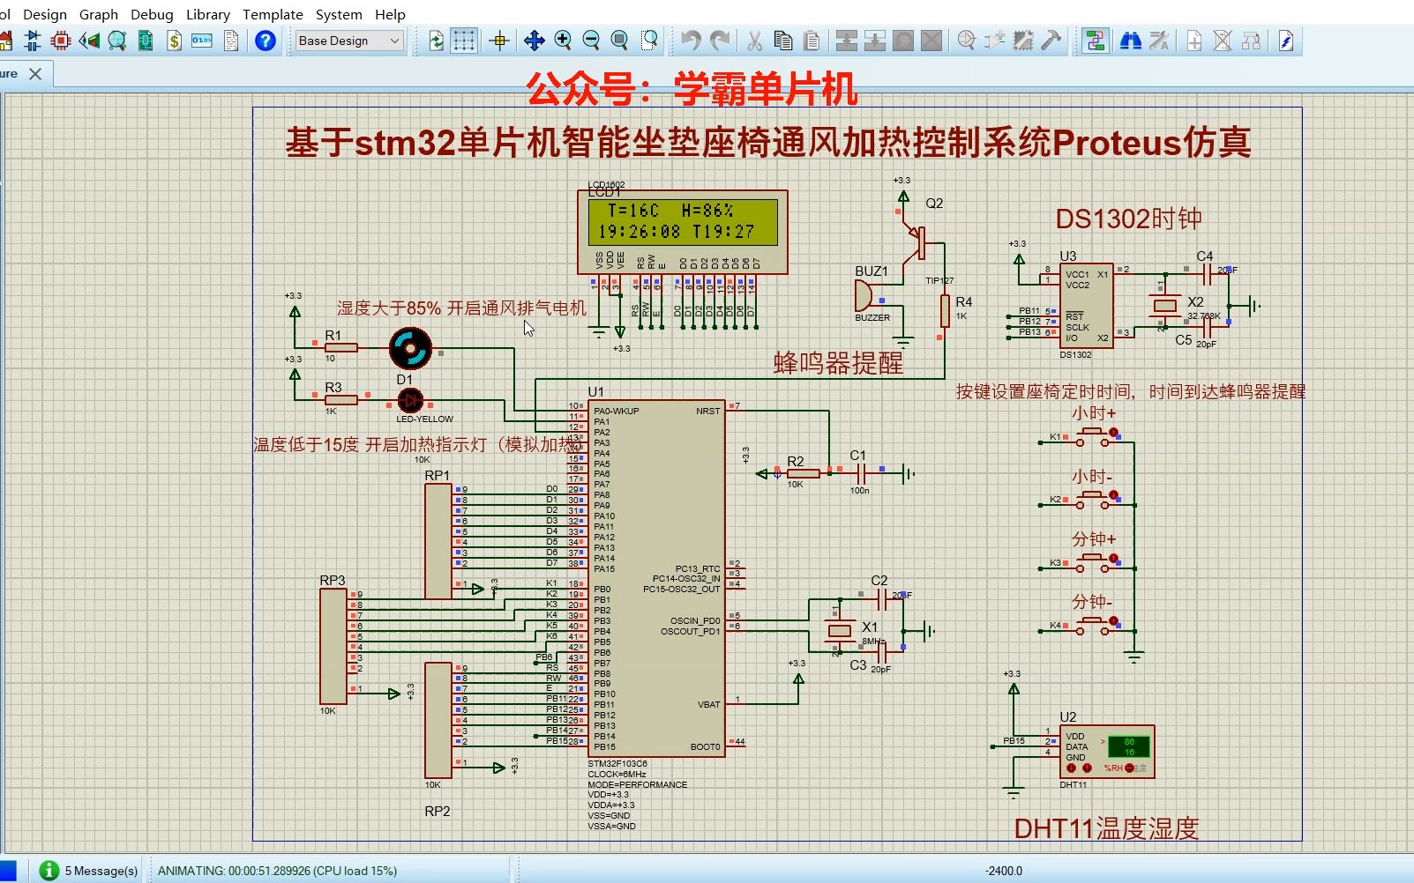Click the Packaging Tool icon
This screenshot has width=1414, height=883.
pos(1023,41)
